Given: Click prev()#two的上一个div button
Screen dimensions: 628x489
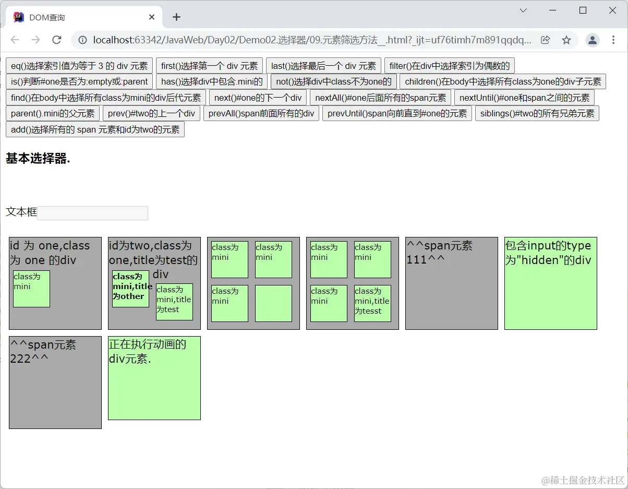Looking at the screenshot, I should [x=151, y=113].
